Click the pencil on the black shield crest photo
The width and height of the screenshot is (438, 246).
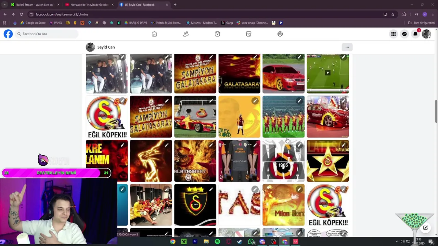click(211, 189)
